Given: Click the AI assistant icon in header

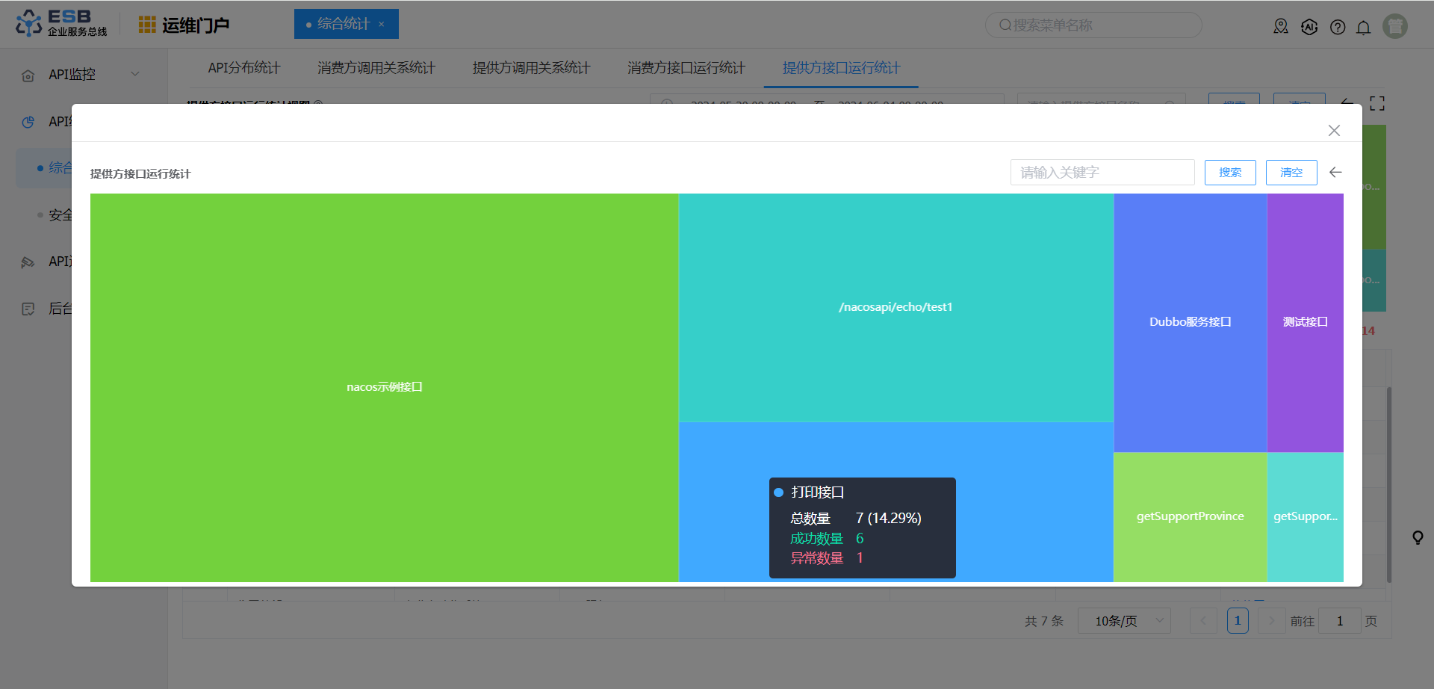Looking at the screenshot, I should [x=1309, y=28].
